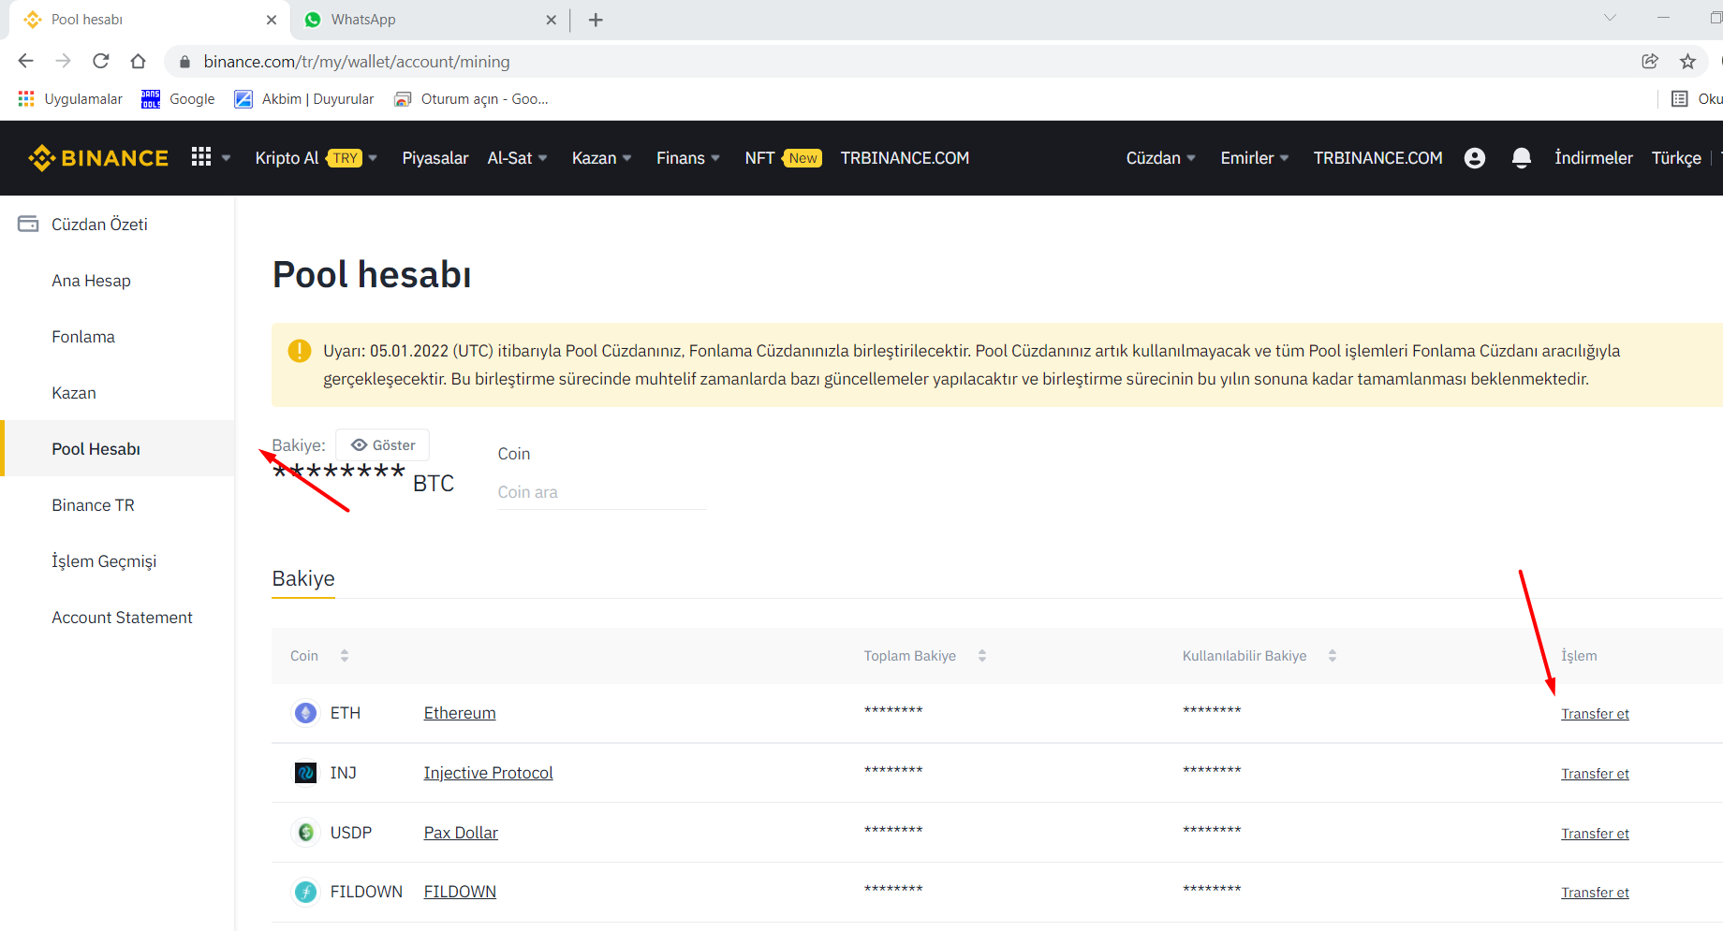This screenshot has height=931, width=1723.
Task: Open Piyasalar in the top menu
Action: (435, 158)
